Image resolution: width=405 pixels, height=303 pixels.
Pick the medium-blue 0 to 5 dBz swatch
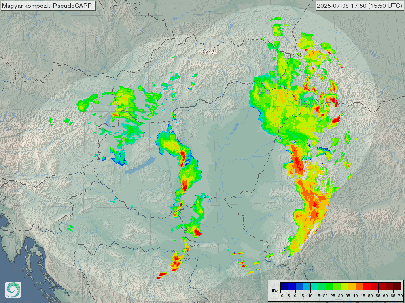tap(299, 286)
